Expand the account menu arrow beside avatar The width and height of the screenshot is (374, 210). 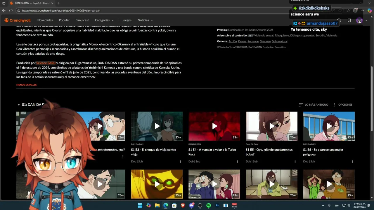(x=366, y=20)
